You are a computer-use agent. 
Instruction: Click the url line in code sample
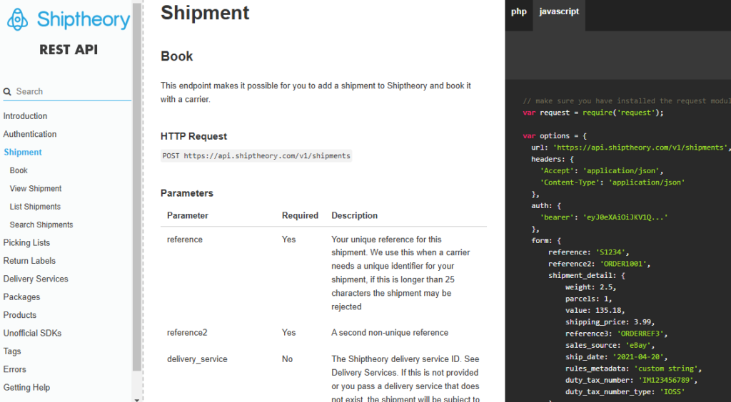[631, 148]
